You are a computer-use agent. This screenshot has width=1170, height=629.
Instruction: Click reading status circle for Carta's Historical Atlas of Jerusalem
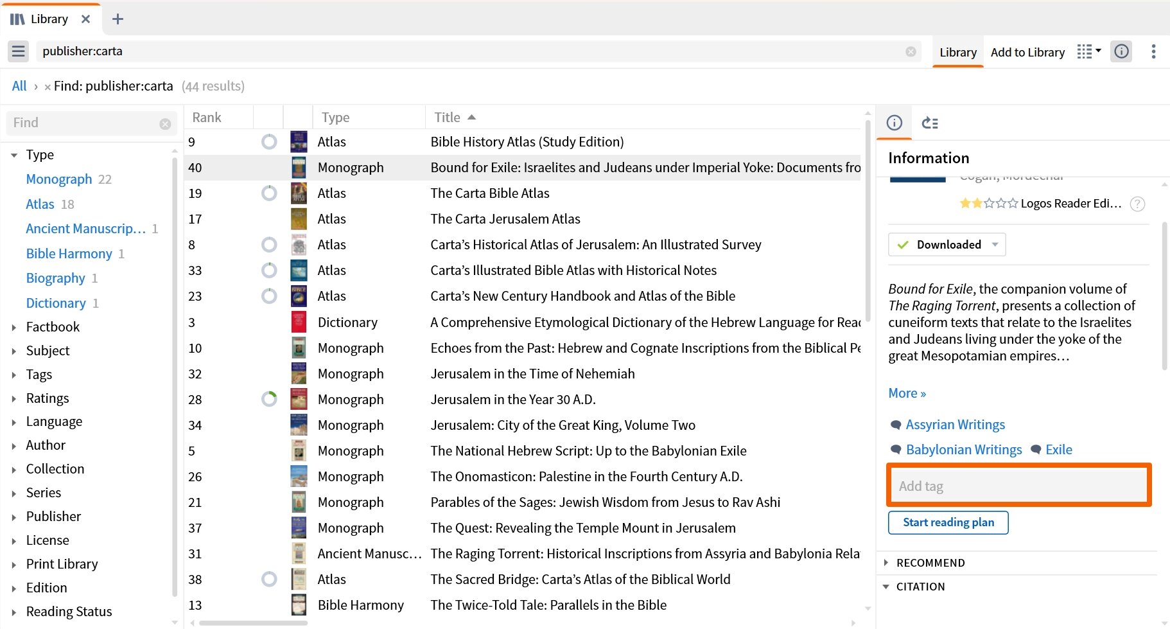pos(269,245)
